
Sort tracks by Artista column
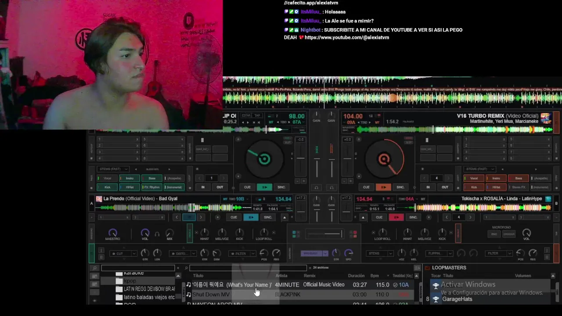point(281,276)
